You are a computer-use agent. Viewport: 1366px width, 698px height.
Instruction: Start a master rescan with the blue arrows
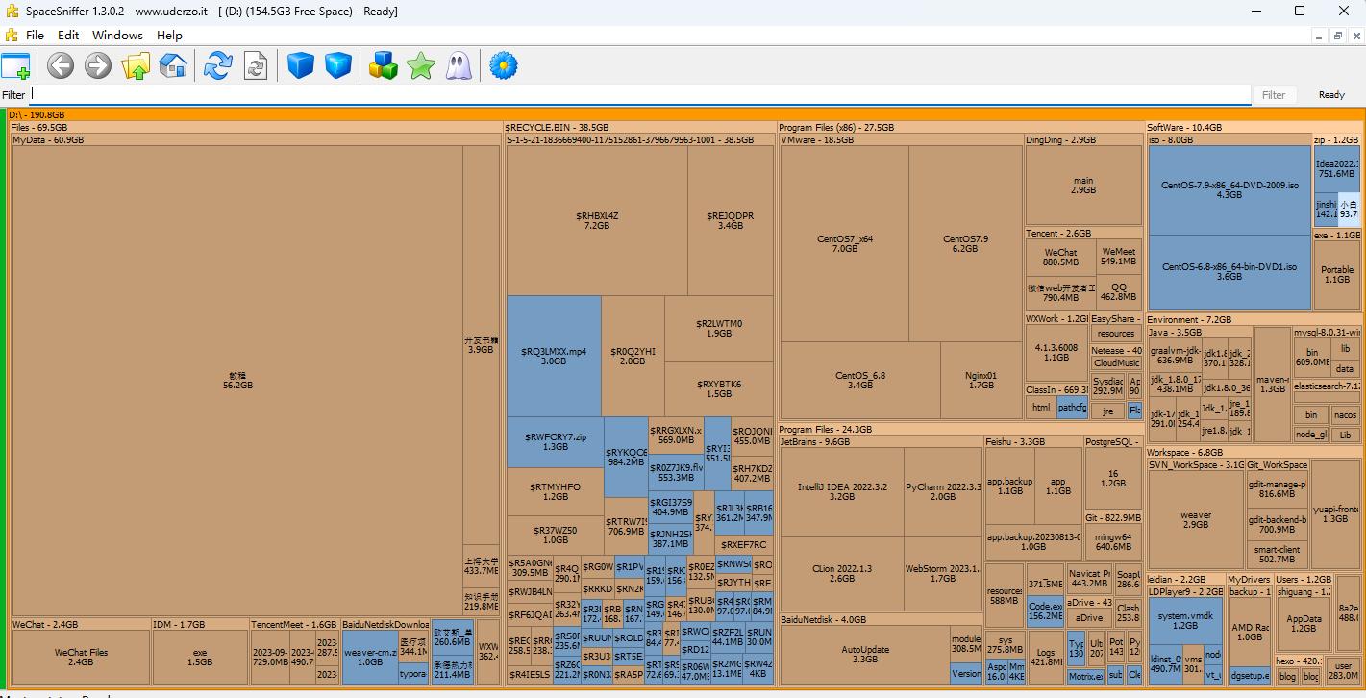pyautogui.click(x=218, y=65)
